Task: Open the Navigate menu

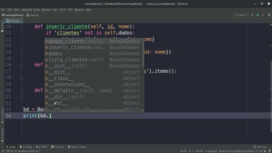Action: 27,10
